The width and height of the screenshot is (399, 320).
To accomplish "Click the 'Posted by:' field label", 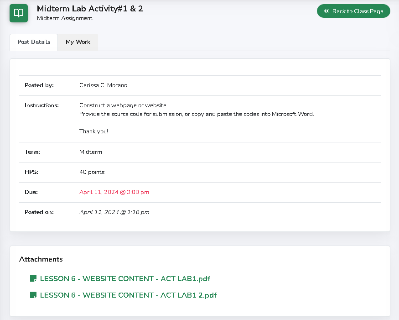I will tap(39, 85).
